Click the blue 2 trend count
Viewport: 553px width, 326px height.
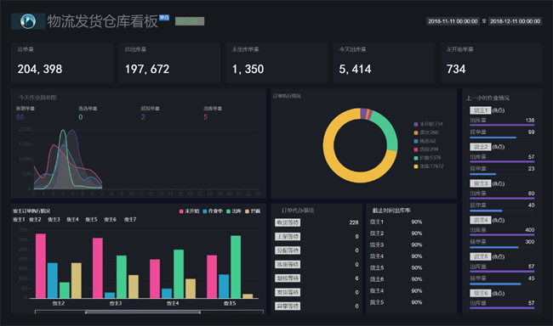[143, 117]
